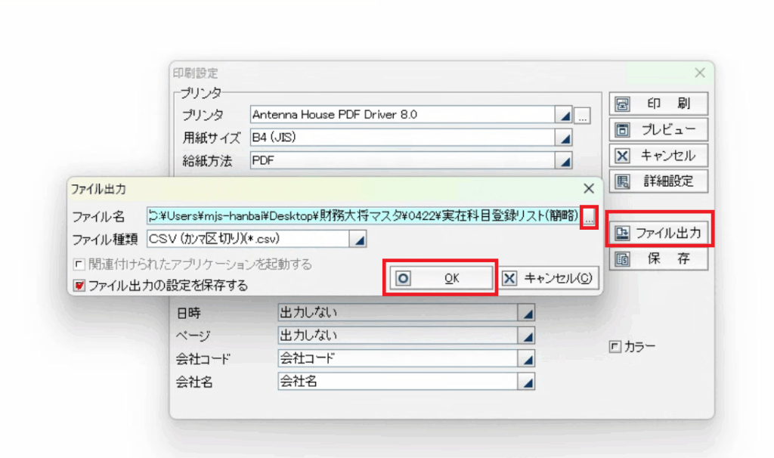Click the 印刷 (Print) button
Viewport: 774px width, 458px height.
pos(658,104)
